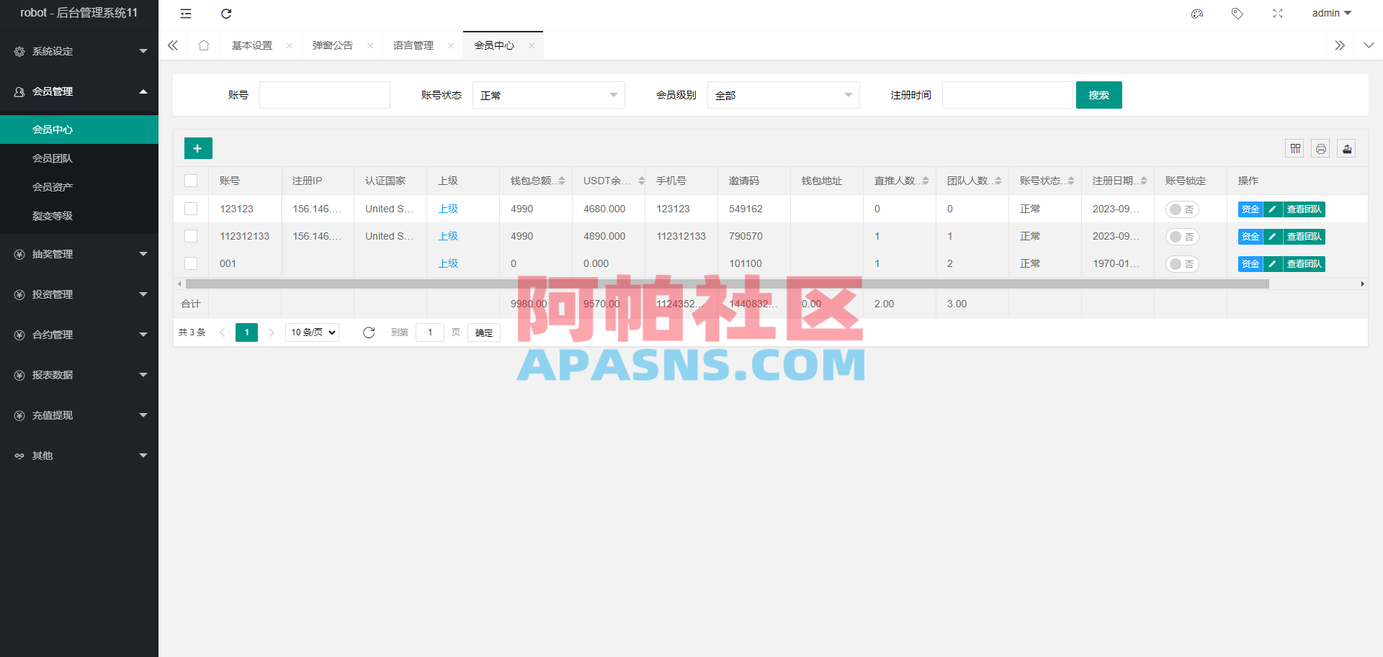Click the print icon above the table
The width and height of the screenshot is (1383, 657).
[x=1320, y=148]
